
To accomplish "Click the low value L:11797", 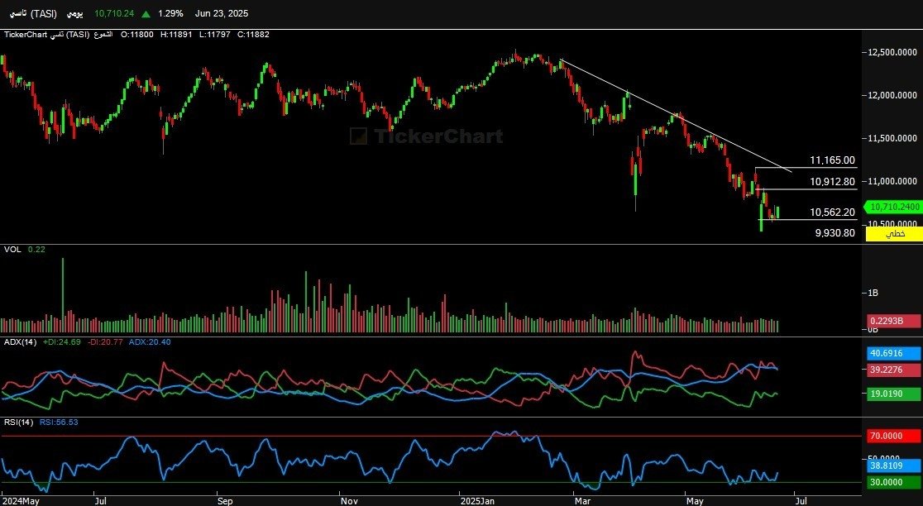I will click(x=214, y=35).
